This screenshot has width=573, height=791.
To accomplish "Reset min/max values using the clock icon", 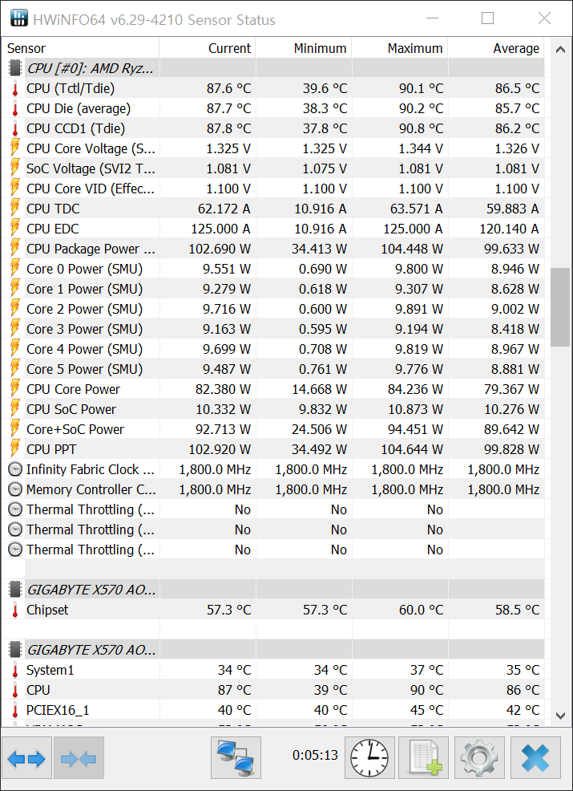I will 369,757.
